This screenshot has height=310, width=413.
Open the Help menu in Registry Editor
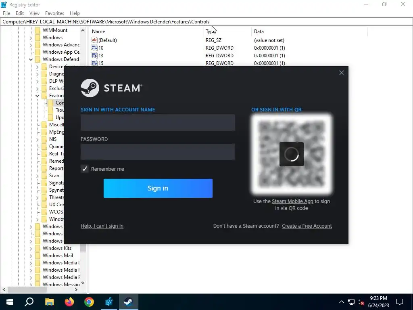(x=75, y=13)
